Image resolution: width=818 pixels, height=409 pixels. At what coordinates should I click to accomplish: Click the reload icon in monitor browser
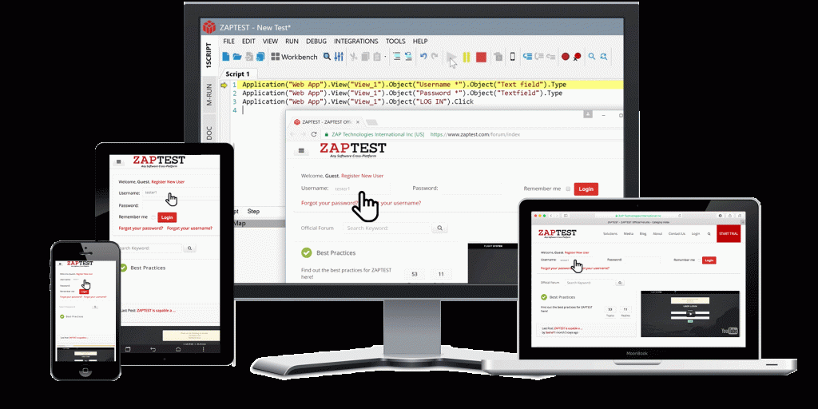(x=313, y=134)
